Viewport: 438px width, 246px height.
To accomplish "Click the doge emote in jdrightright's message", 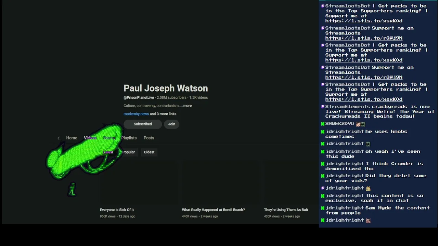I will point(368,188).
